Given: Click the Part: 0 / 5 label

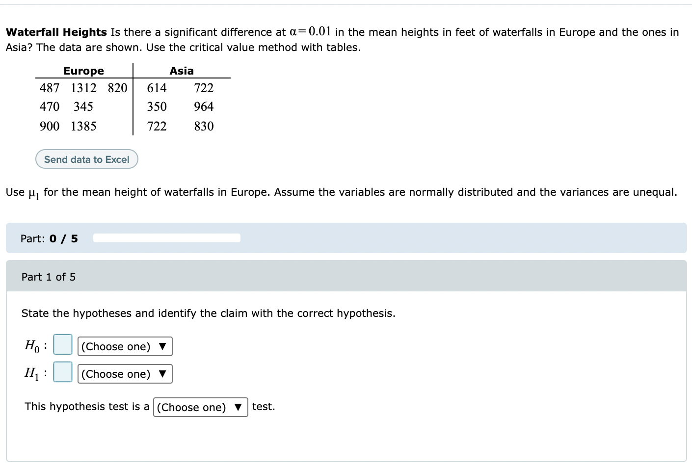Looking at the screenshot, I should 49,239.
